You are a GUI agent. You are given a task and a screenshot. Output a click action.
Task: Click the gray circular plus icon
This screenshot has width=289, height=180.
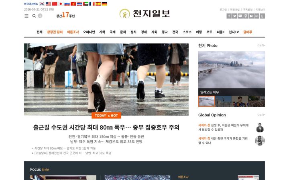(x=40, y=16)
